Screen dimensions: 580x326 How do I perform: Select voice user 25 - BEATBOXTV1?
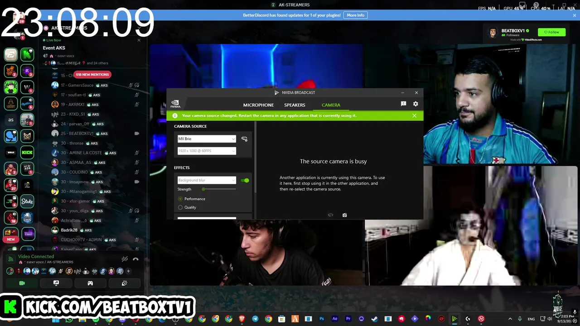(94, 134)
